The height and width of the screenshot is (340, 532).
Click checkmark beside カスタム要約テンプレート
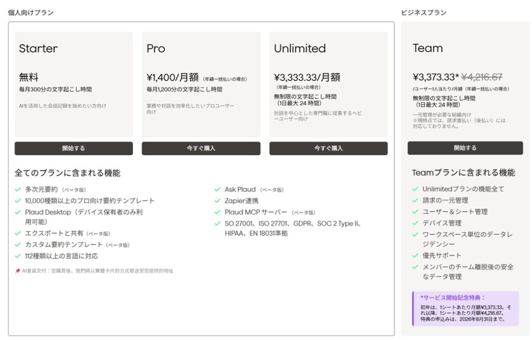18,245
